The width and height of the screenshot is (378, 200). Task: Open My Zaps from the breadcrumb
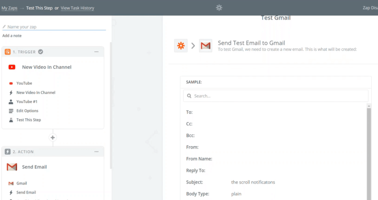9,8
